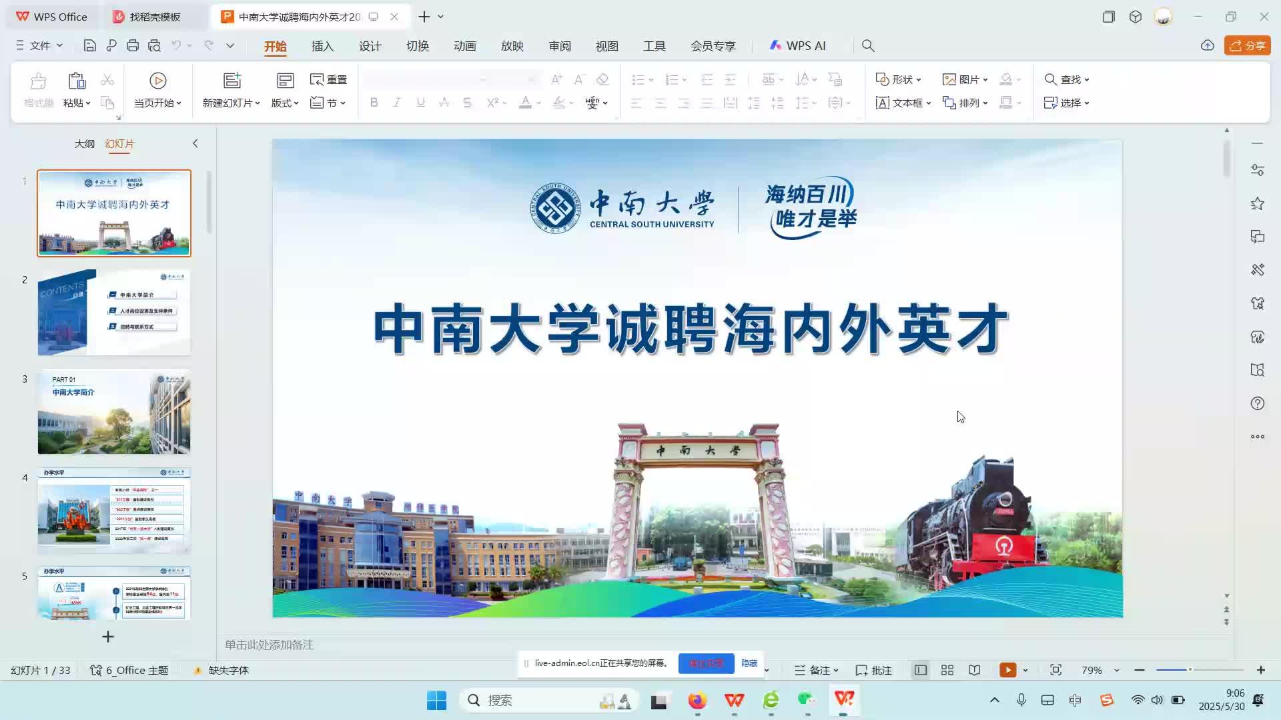The height and width of the screenshot is (720, 1281).
Task: Click the Save icon in quick access toolbar
Action: click(89, 45)
